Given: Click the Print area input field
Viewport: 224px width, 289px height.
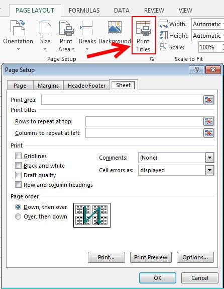Looking at the screenshot, I should point(123,100).
